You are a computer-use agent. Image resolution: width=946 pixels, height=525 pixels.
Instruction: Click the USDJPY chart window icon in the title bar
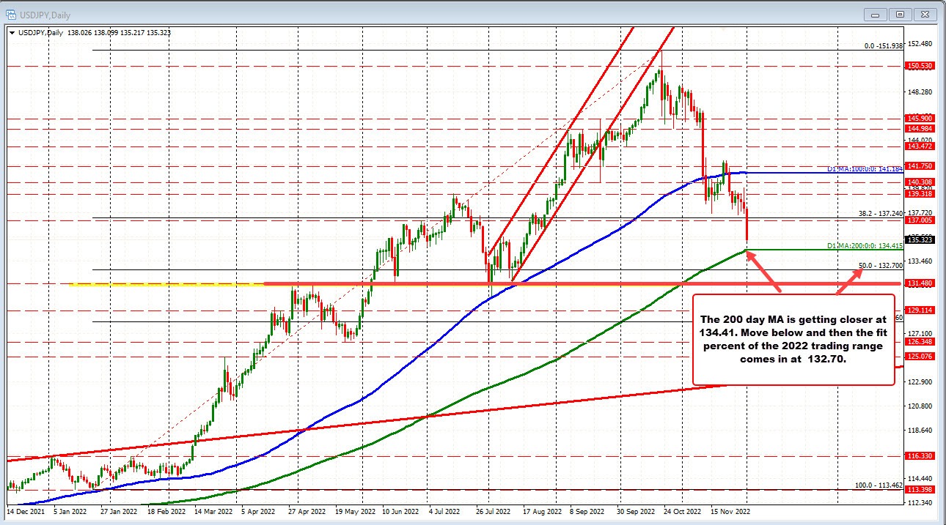point(10,14)
